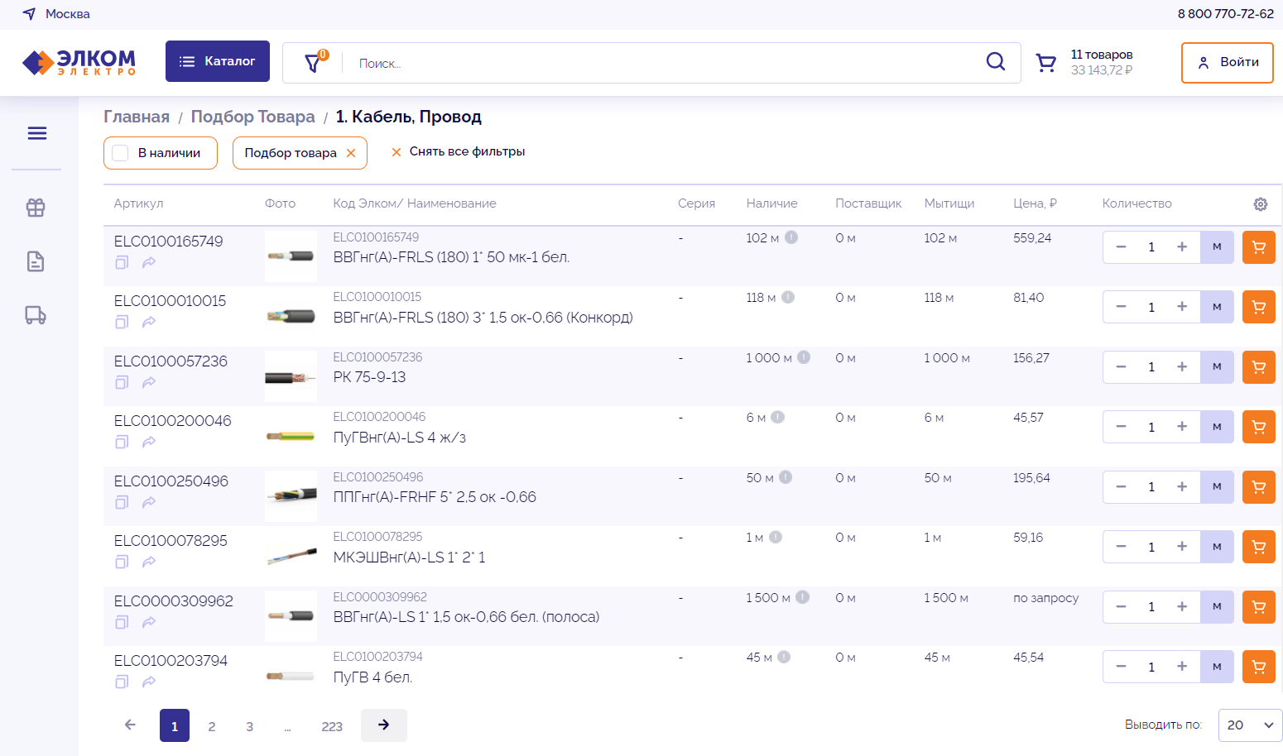The image size is (1283, 756).
Task: Jump to last page 223
Action: pyautogui.click(x=332, y=726)
